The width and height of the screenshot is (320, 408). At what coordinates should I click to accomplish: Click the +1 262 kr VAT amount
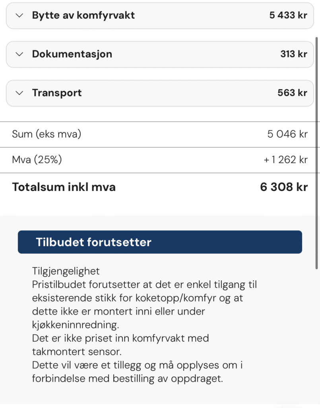click(285, 160)
